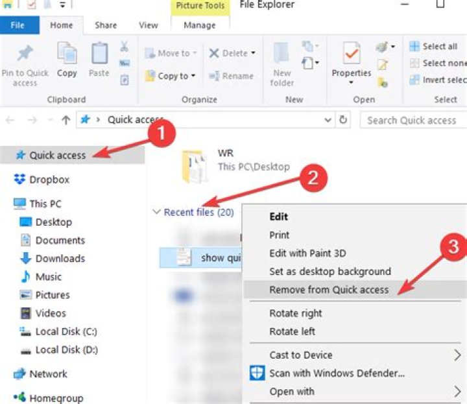The image size is (467, 404).
Task: Open the address bar history dropdown
Action: [328, 120]
